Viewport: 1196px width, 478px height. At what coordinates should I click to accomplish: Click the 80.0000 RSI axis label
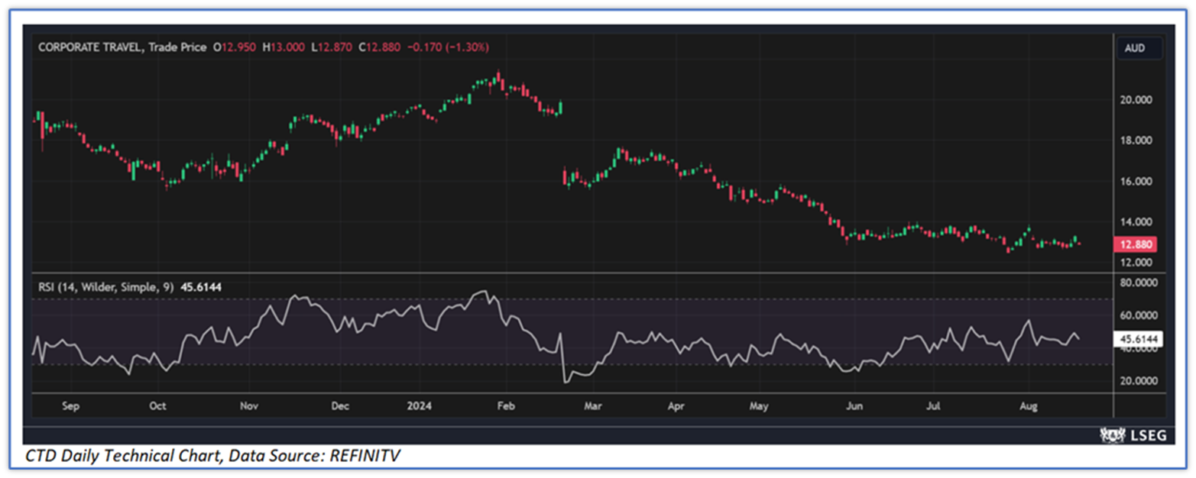[1140, 282]
